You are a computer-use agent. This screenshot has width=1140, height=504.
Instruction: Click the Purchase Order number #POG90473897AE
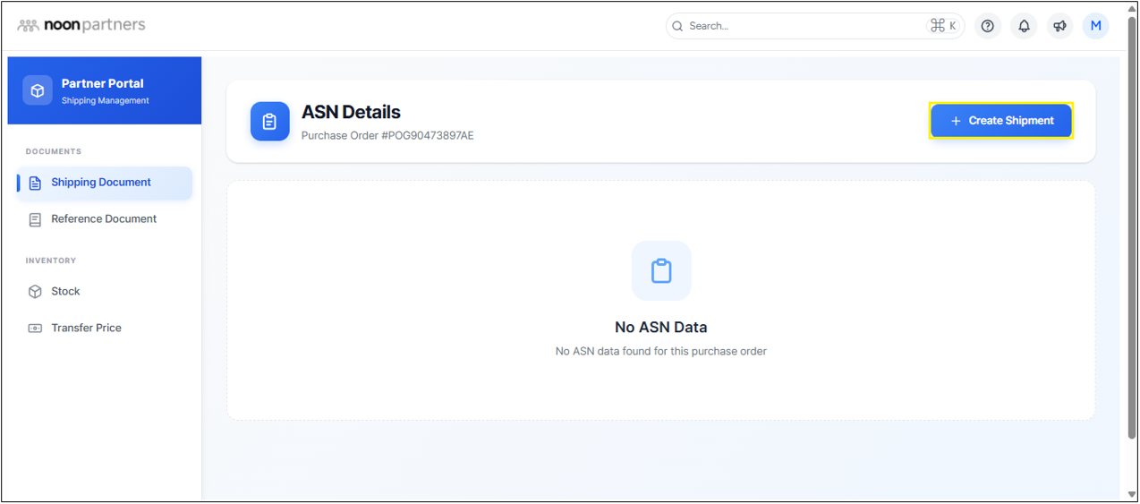coord(387,136)
